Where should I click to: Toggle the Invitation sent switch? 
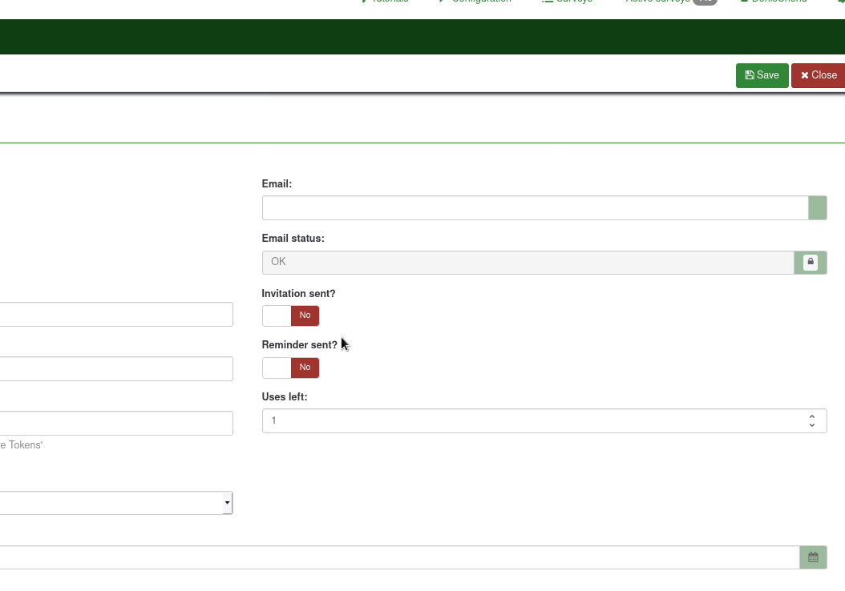(x=290, y=316)
